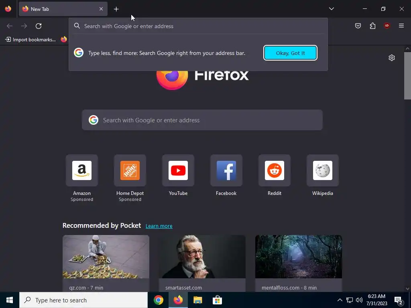Close the New Tab tab
This screenshot has width=411, height=308.
pos(101,9)
